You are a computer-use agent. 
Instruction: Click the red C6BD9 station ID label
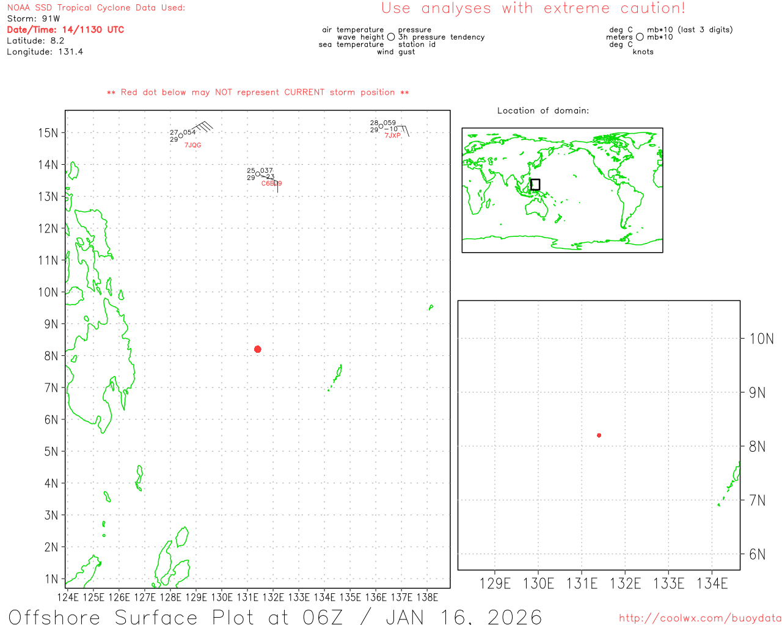[x=271, y=184]
